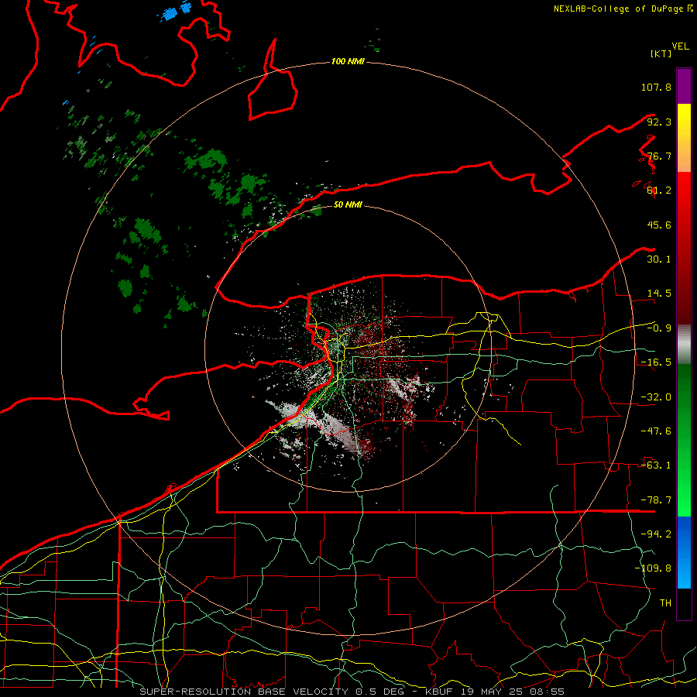Click the -94.2 scale value
The height and width of the screenshot is (697, 697).
point(656,534)
